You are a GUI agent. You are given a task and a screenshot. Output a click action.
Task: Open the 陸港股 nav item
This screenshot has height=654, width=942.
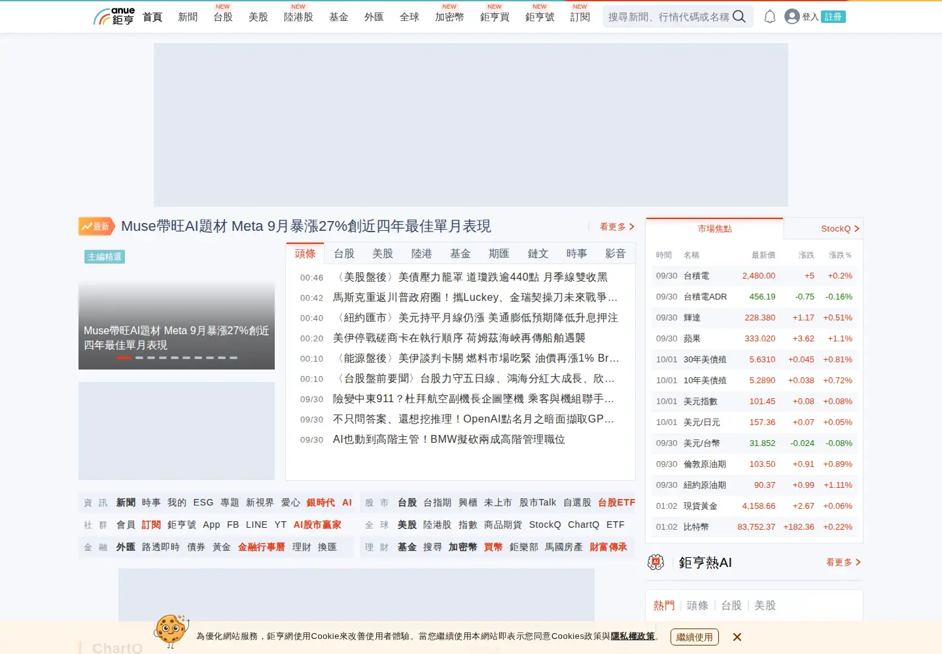click(x=298, y=17)
